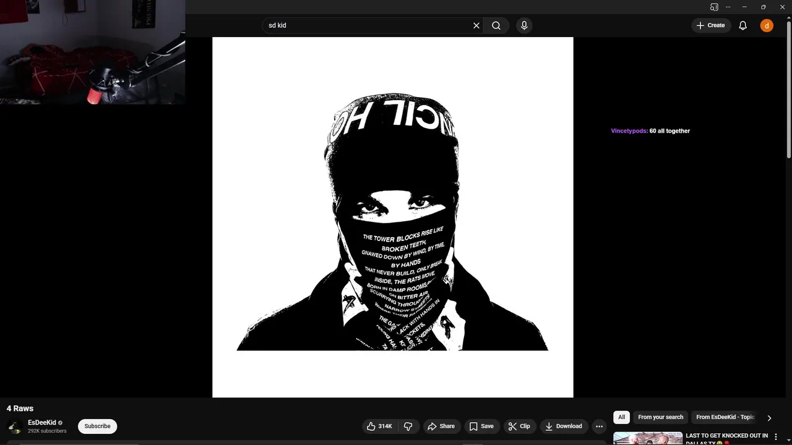Clear the search box text
The image size is (792, 445).
pos(476,25)
